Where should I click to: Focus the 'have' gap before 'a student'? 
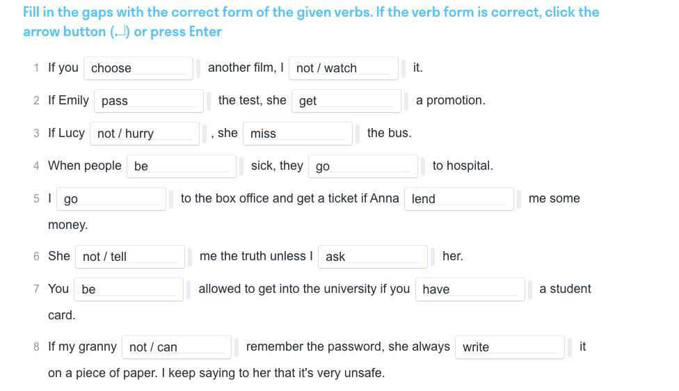point(470,289)
